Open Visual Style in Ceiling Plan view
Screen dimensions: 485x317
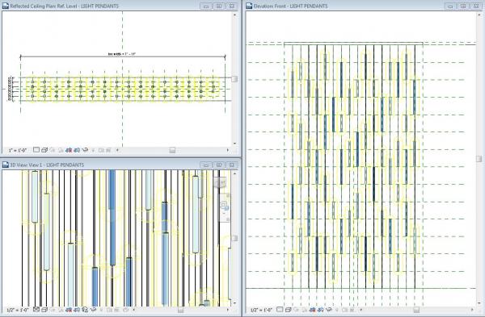44,150
